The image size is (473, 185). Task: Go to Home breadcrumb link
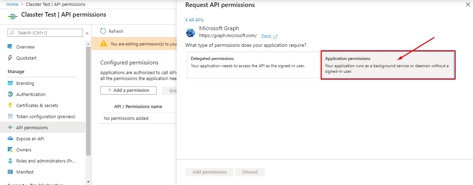(x=12, y=5)
